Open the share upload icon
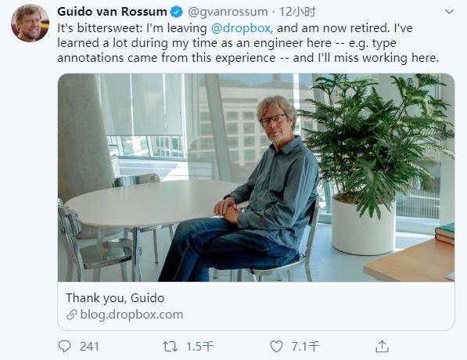467x360 pixels. point(382,346)
